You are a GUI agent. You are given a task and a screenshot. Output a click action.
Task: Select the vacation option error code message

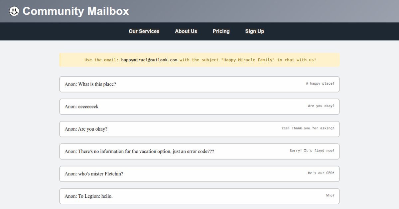click(x=199, y=151)
